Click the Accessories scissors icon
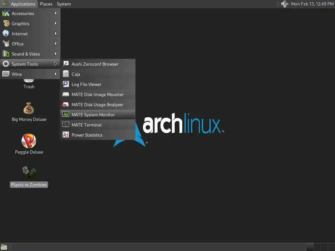This screenshot has width=335, height=251. 6,13
